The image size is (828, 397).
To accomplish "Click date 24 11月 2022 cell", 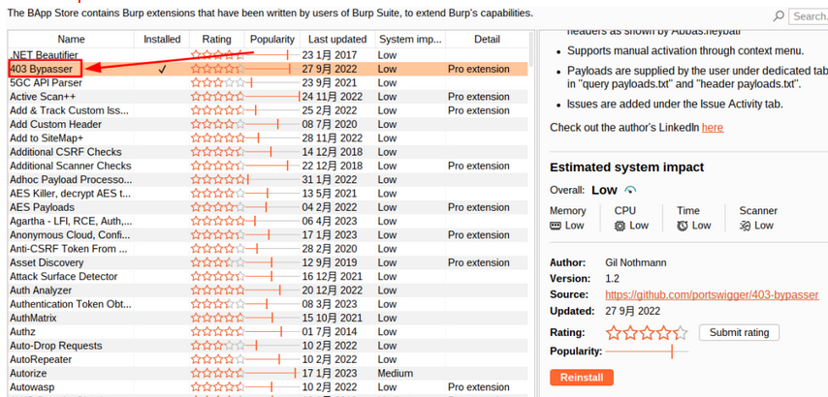I will [x=333, y=97].
